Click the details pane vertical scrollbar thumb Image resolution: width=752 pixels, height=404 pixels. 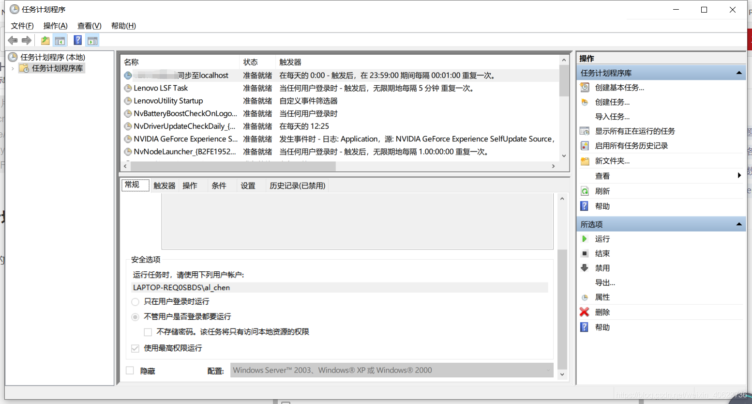[562, 309]
